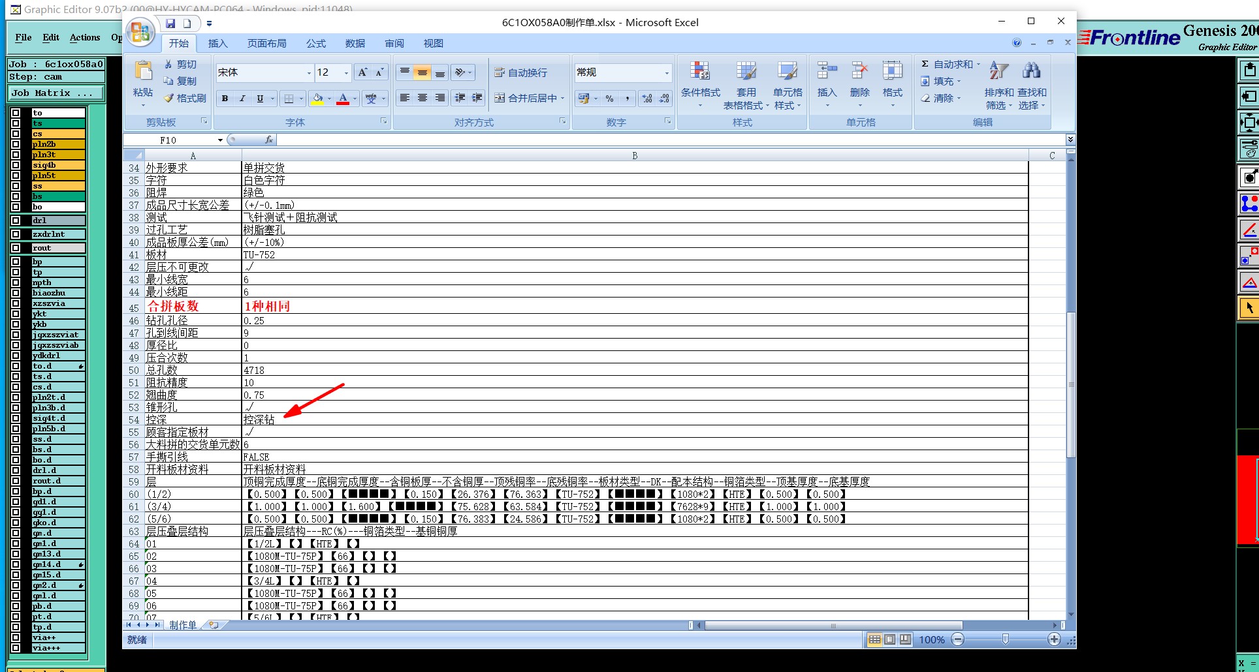
Task: Apply percent style number format
Action: click(x=610, y=99)
